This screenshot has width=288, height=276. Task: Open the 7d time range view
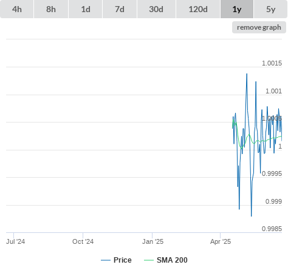[120, 9]
